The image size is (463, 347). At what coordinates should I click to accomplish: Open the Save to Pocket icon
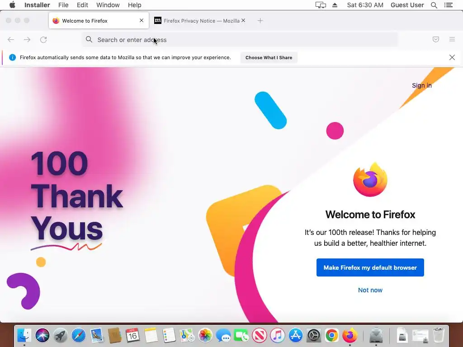tap(436, 39)
